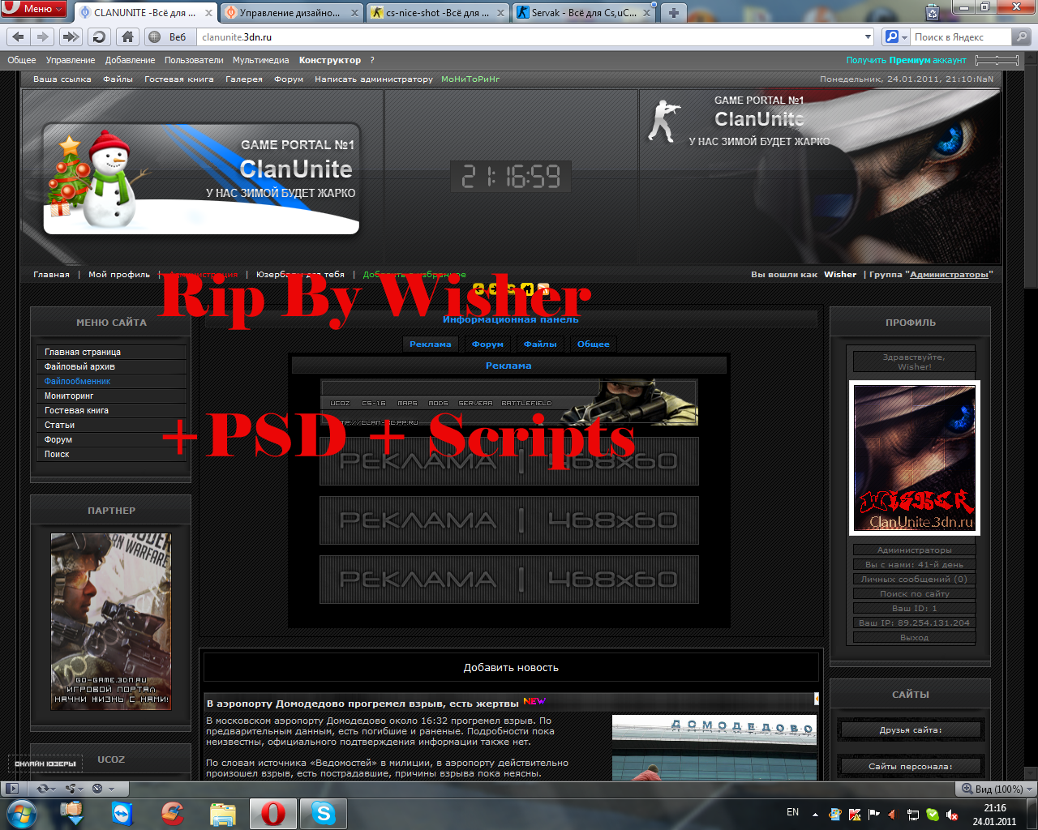The image size is (1038, 830).
Task: Open the Управление admin menu
Action: click(71, 60)
